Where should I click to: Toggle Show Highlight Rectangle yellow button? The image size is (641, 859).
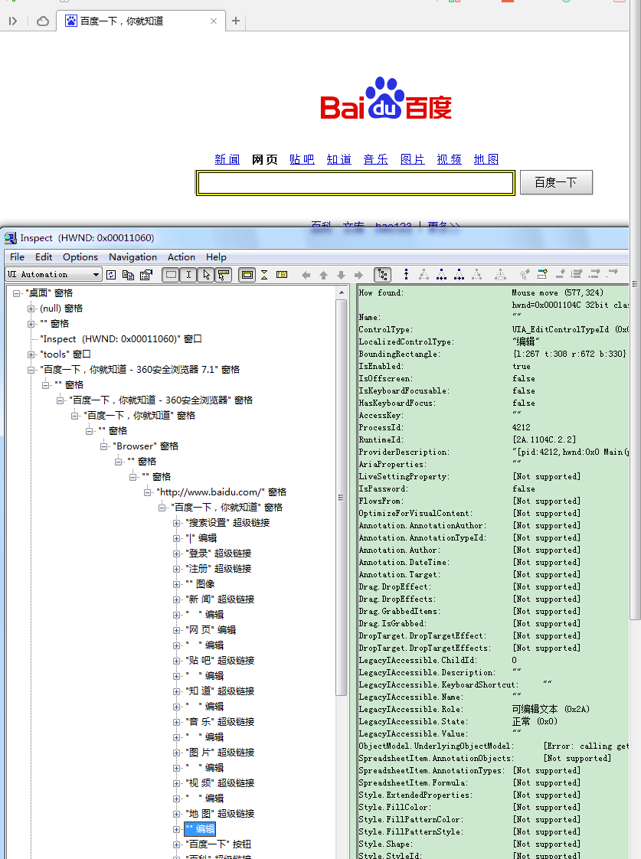pos(247,275)
